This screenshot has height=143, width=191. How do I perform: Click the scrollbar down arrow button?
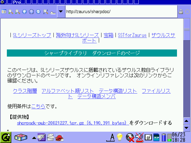[x=187, y=128]
